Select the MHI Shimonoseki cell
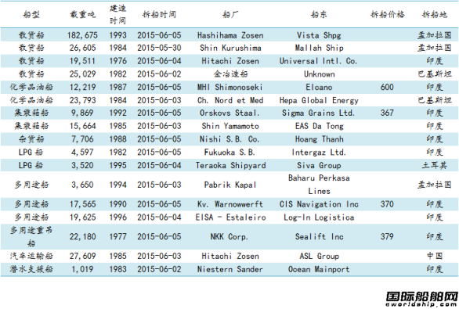This screenshot has height=309, width=459. pos(229,87)
